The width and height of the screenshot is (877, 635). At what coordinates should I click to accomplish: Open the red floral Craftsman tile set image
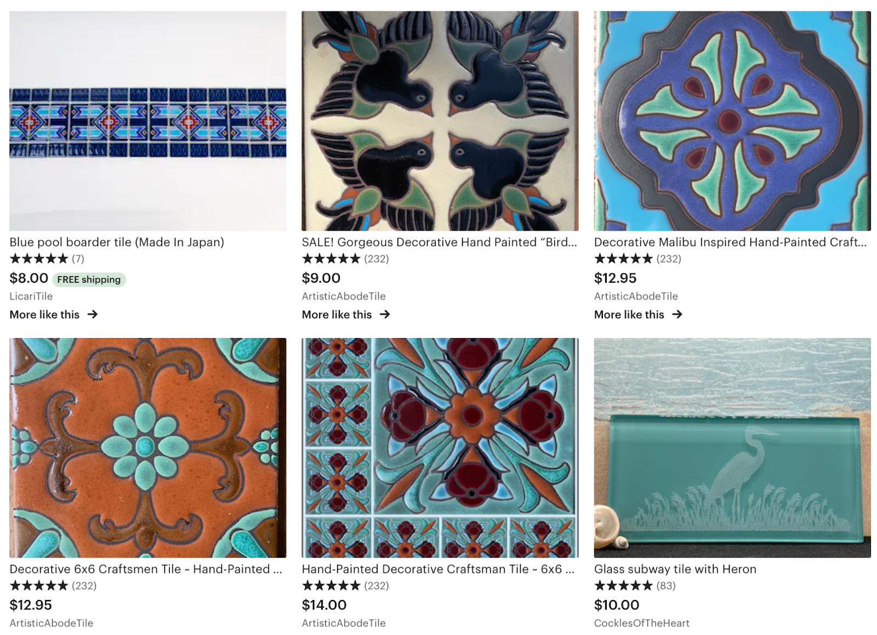[440, 448]
